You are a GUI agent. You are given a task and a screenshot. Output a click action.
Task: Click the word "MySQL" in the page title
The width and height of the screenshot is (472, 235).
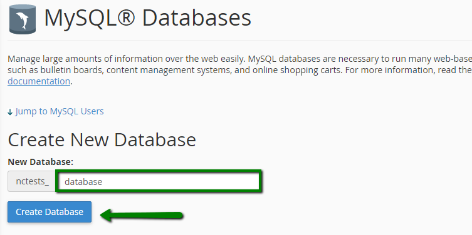78,19
